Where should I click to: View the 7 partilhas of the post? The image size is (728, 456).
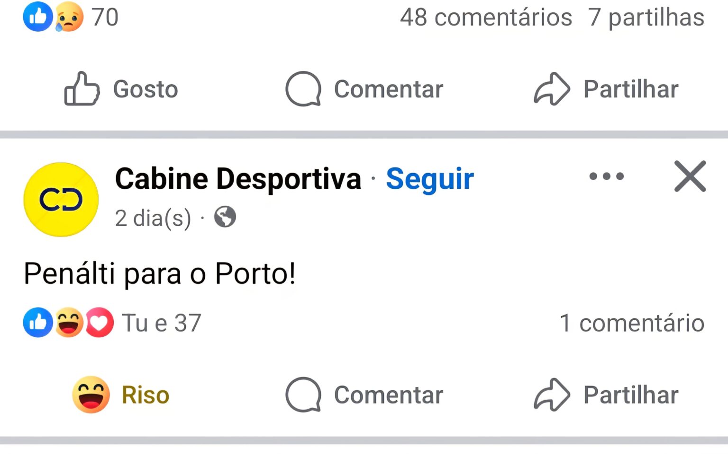point(646,18)
